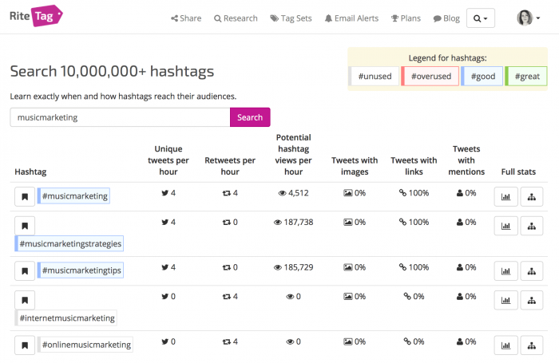Bookmark the #musicmarketing hashtag
559x363 pixels.
click(25, 196)
